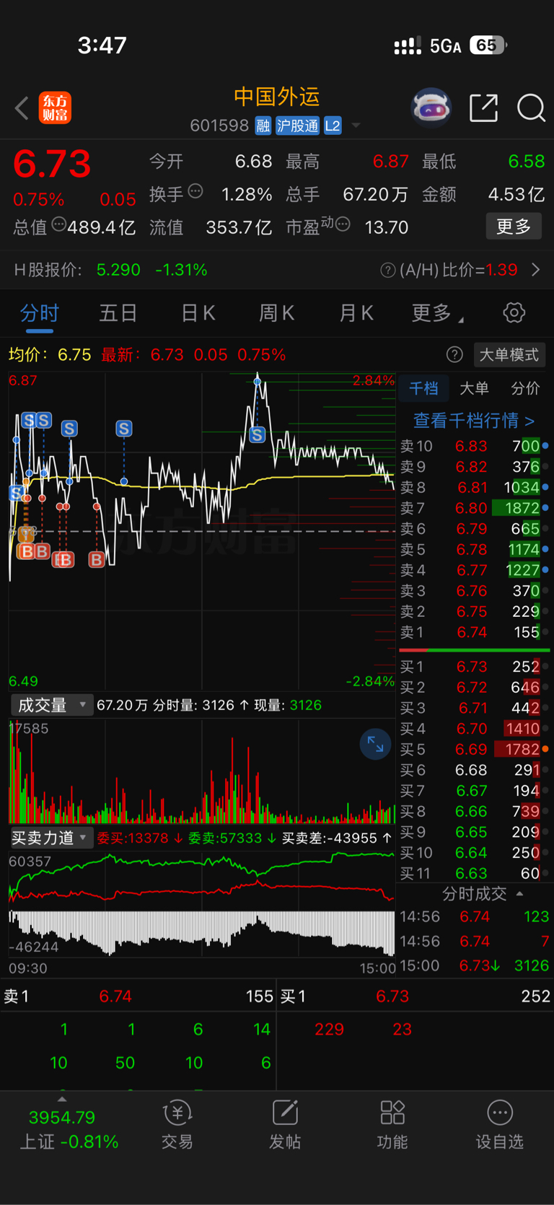Open 查看千档行情 link
The width and height of the screenshot is (554, 1205).
click(474, 420)
